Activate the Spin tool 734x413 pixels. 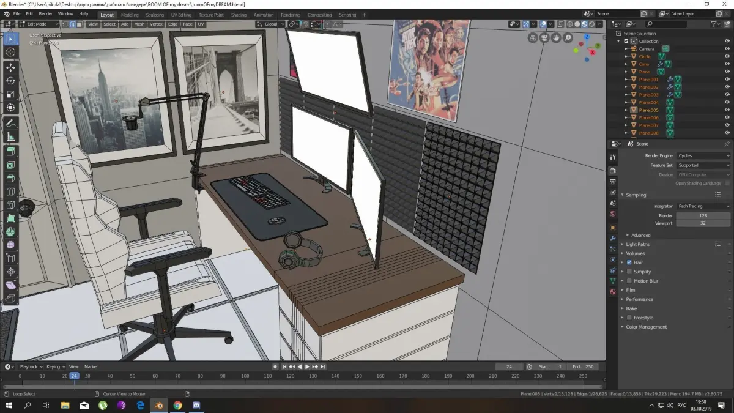[10, 232]
